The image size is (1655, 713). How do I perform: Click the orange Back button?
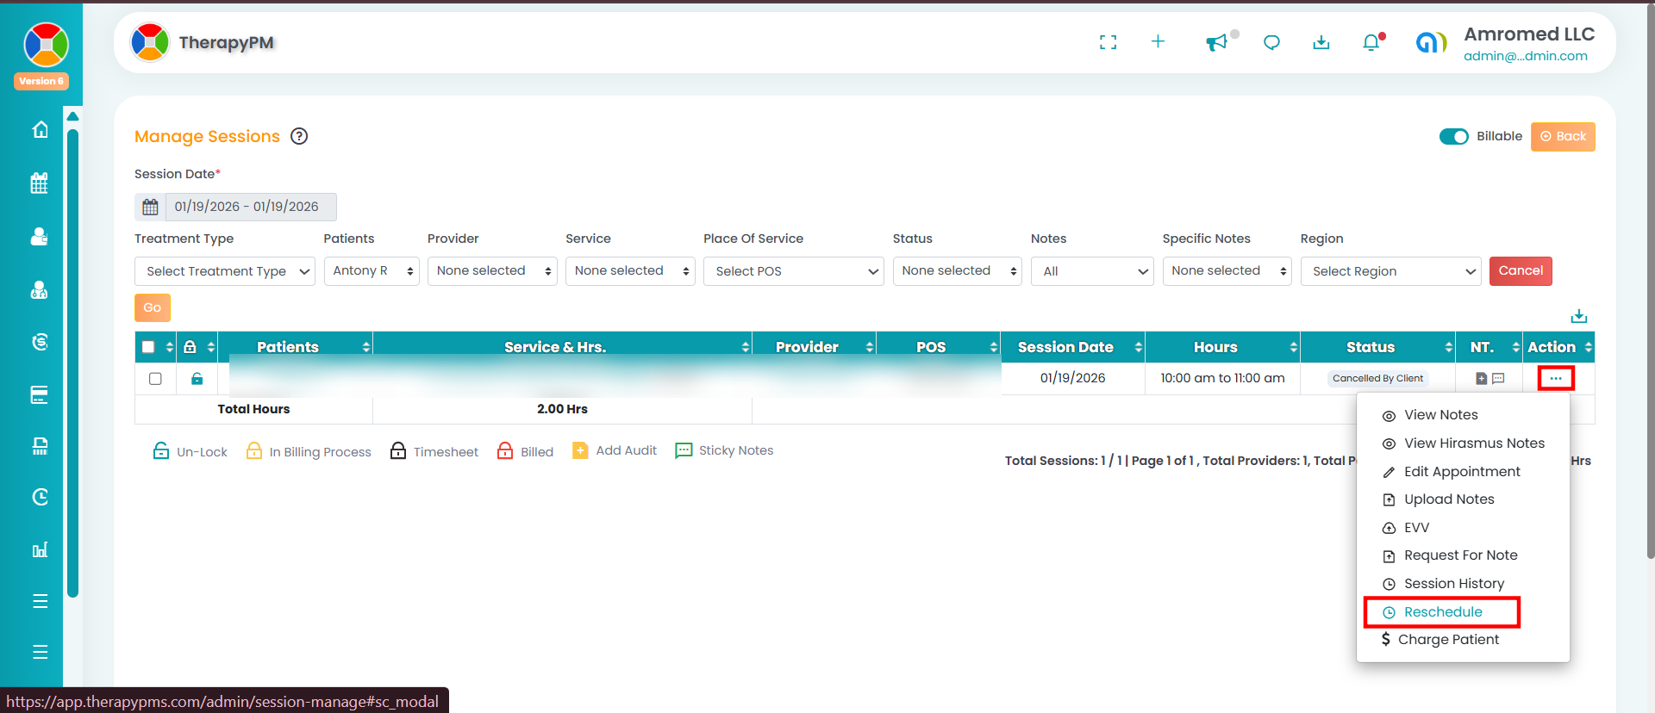[x=1563, y=137]
